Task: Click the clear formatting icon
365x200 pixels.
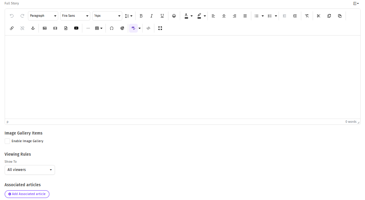Action: pos(307,16)
